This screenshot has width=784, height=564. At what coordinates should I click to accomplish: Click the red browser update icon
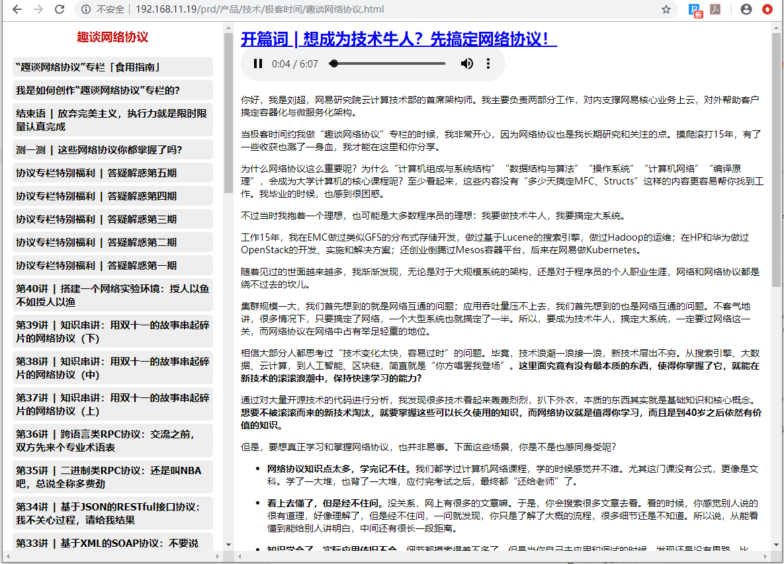[767, 9]
